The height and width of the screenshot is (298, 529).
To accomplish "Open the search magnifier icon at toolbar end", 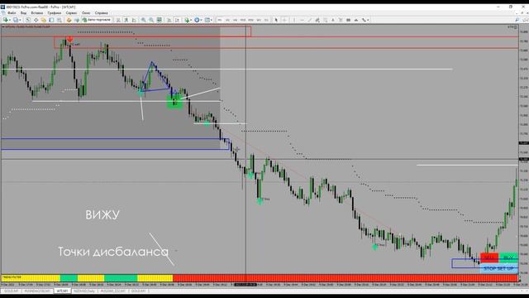I will [x=517, y=20].
